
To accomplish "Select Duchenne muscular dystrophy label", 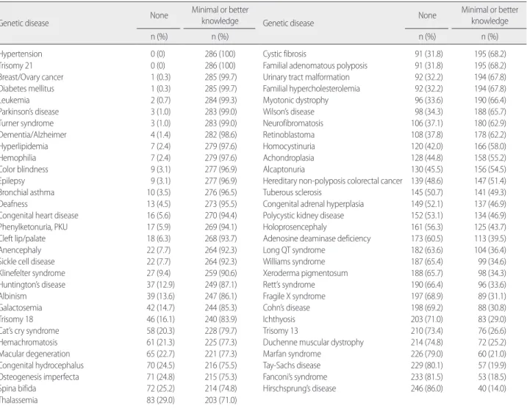I will [313, 342].
